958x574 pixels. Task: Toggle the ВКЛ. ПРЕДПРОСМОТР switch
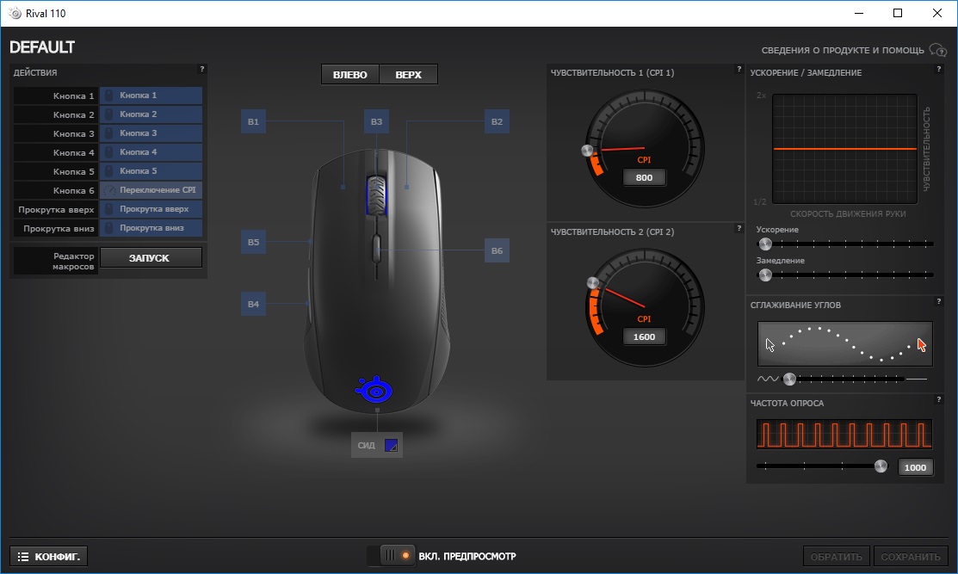pos(391,556)
